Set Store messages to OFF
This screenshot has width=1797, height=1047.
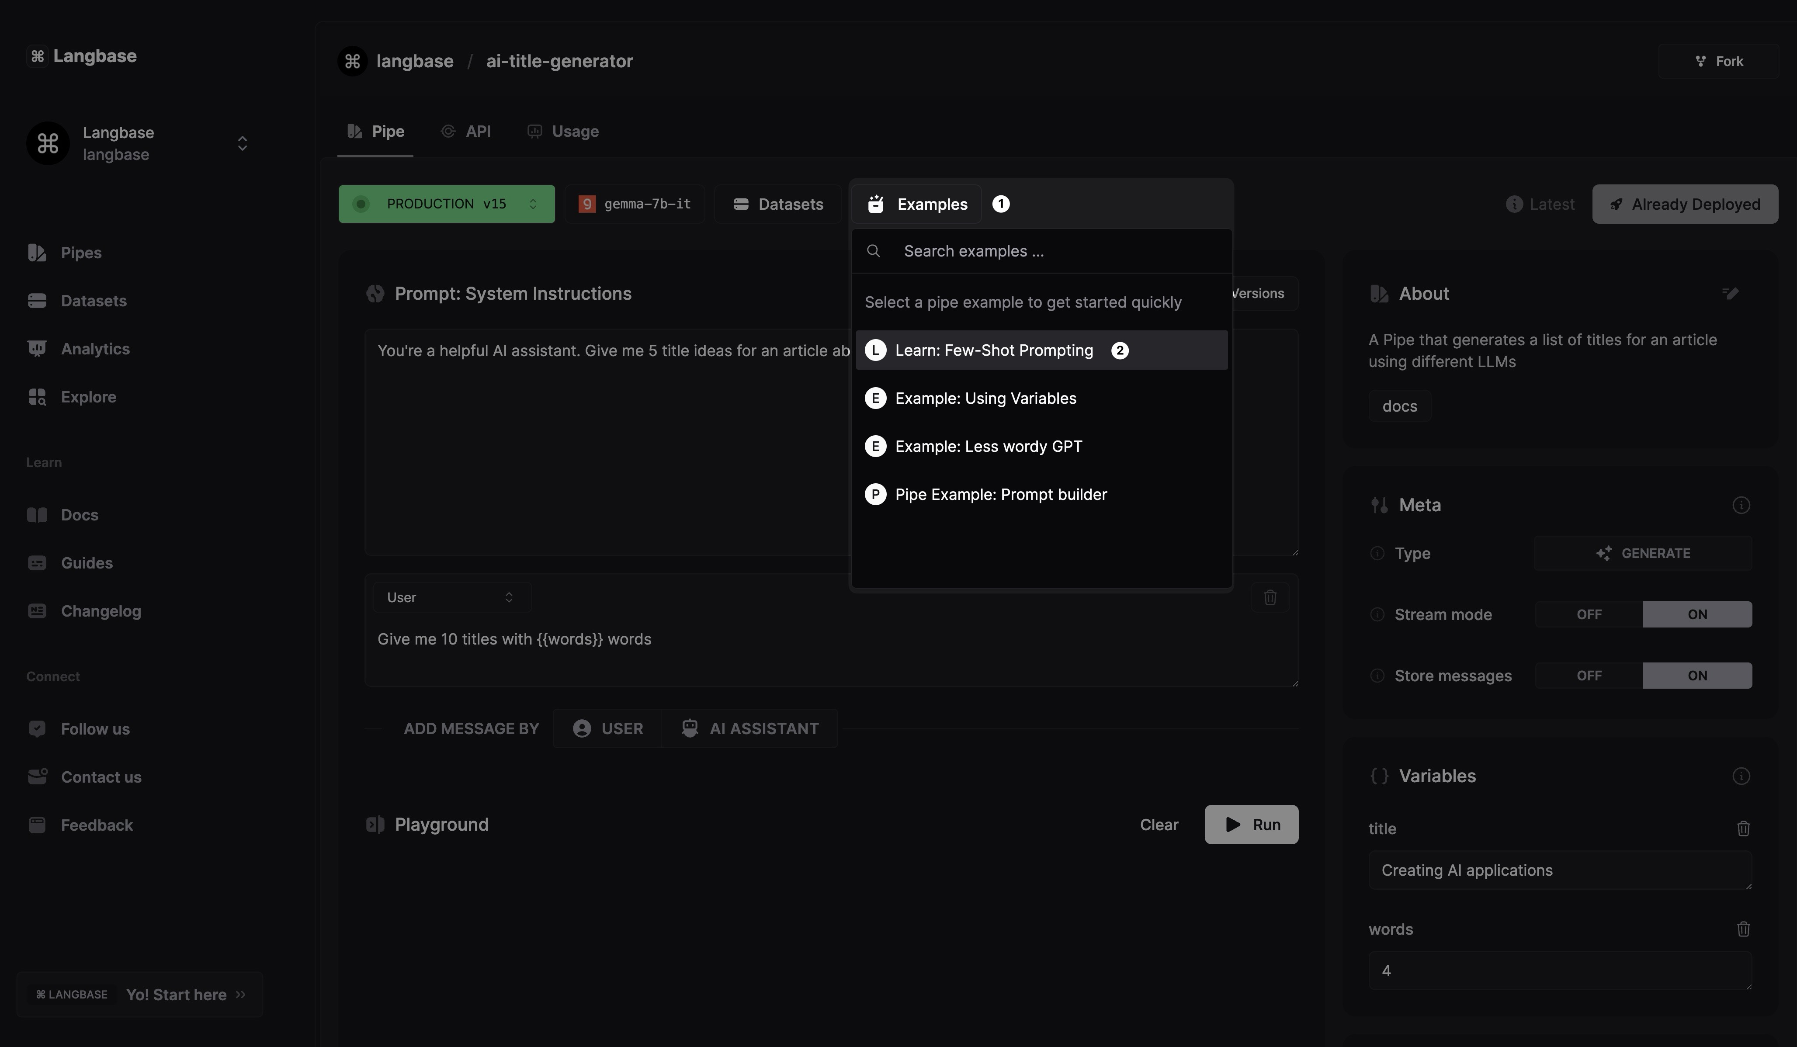[x=1589, y=676]
